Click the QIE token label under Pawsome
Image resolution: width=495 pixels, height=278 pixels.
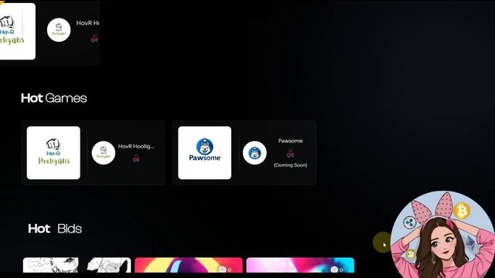click(x=291, y=154)
